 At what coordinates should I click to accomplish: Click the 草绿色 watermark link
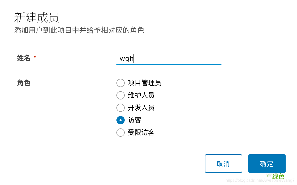(x=275, y=176)
